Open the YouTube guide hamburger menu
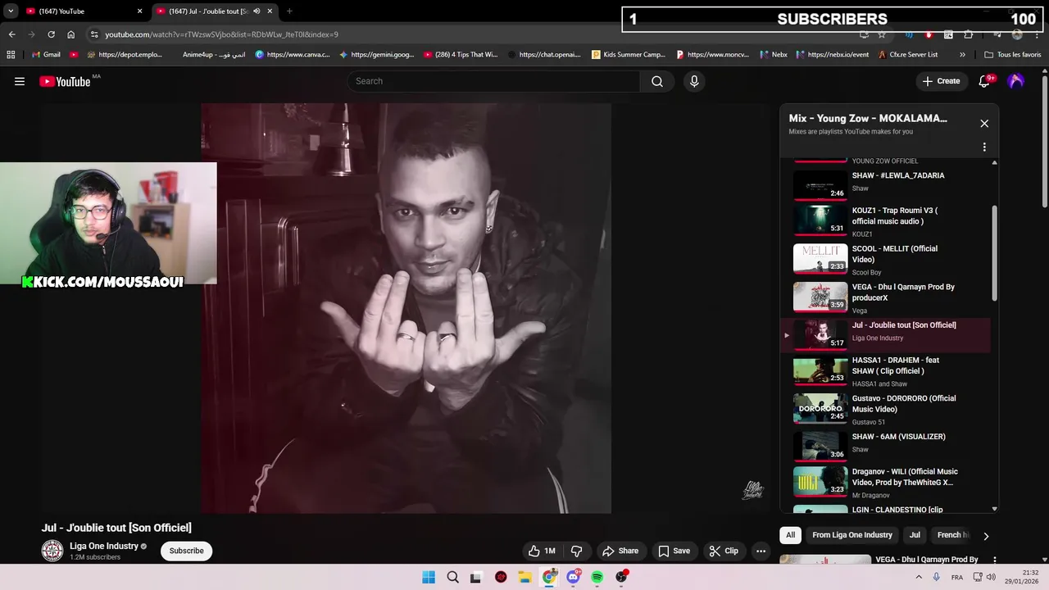 pos(20,81)
